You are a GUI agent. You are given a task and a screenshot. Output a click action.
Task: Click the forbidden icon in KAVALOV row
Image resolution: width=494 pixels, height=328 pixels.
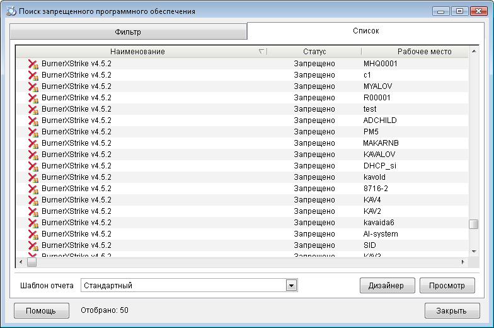(33, 155)
